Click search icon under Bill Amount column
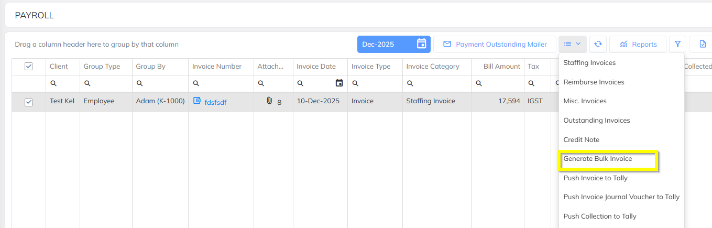 479,83
